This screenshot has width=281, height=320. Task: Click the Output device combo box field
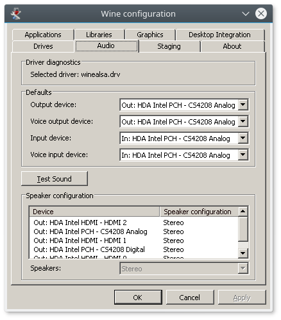(184, 105)
